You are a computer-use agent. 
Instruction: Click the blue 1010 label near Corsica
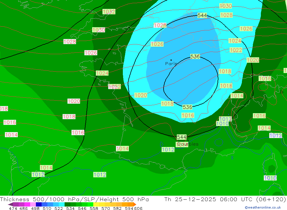[x=270, y=178]
